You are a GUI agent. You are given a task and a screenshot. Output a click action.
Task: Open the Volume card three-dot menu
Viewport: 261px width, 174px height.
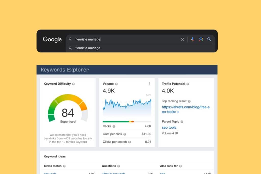coord(149,84)
